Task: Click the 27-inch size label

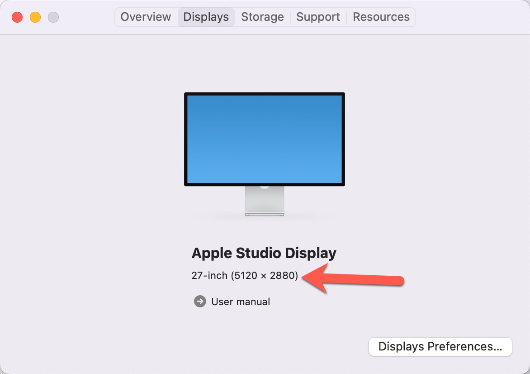Action: coord(209,275)
